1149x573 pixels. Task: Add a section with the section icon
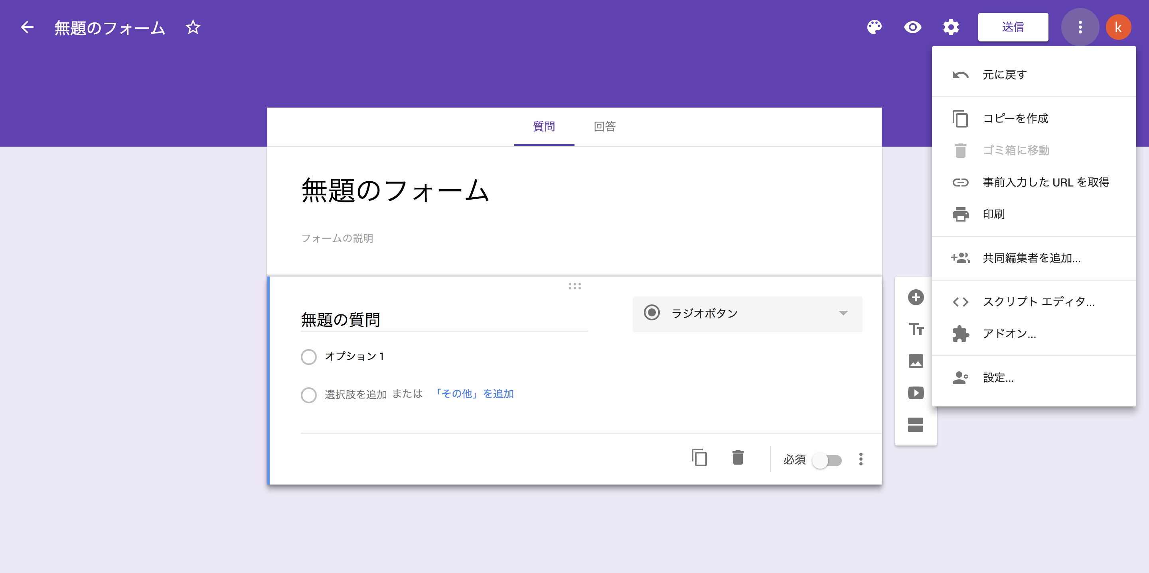916,425
